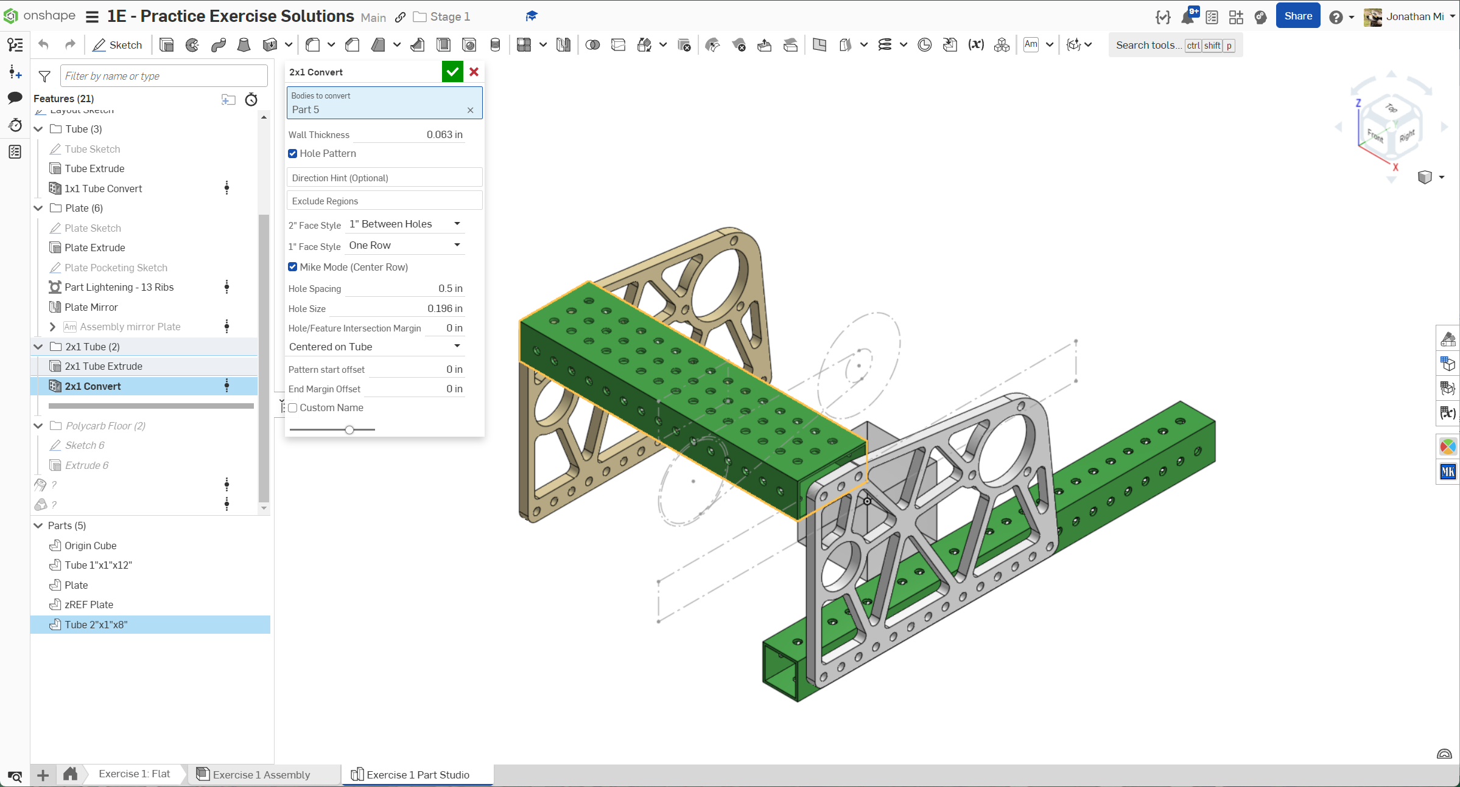Screen dimensions: 1460x787
Task: Open the rollback timer icon in Features
Action: (x=251, y=99)
